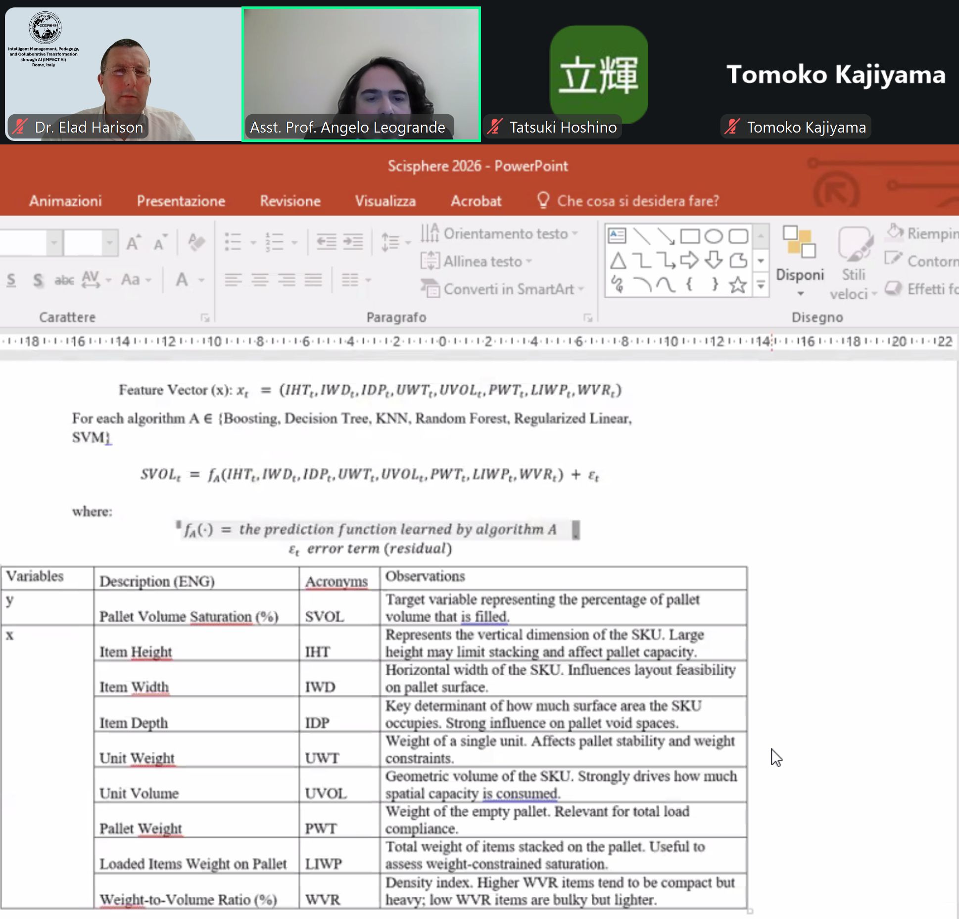Toggle text shadow S button
This screenshot has height=919, width=959.
(38, 280)
